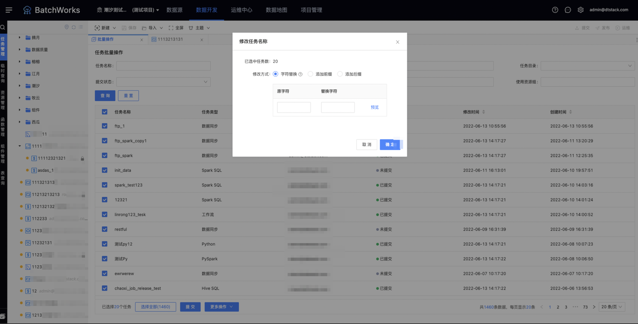Sort by 创建时间 using its sort arrows
This screenshot has height=324, width=638.
point(571,112)
